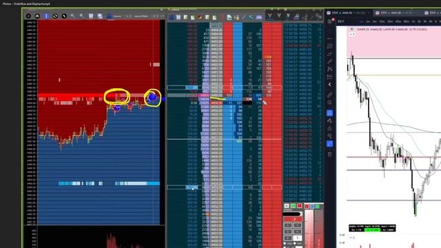Select the crosshair cursor tool in TradingView sidebar

point(329,31)
